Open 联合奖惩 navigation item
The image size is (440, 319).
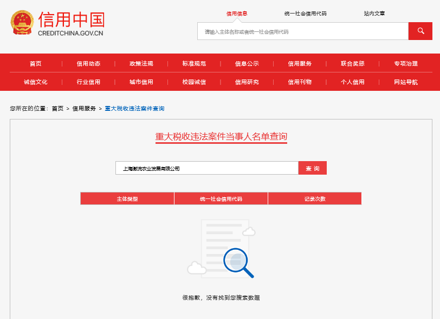(x=353, y=64)
